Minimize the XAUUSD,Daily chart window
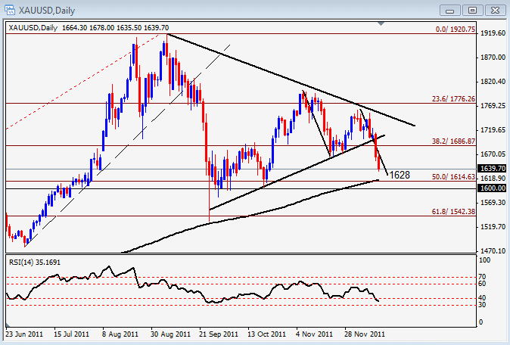Viewport: 510px width, 345px height. [449, 11]
